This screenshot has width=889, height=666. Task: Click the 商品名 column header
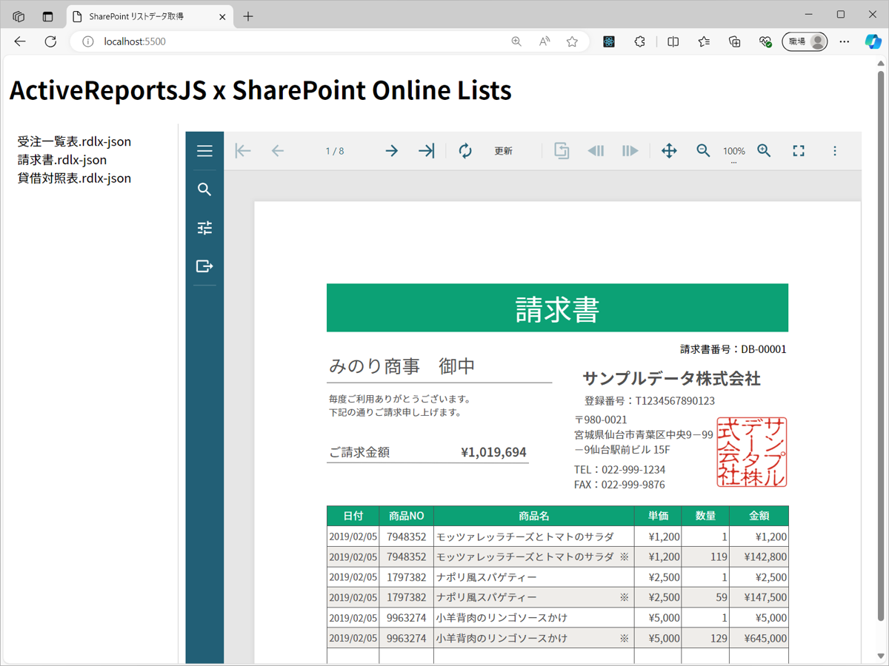tap(534, 516)
